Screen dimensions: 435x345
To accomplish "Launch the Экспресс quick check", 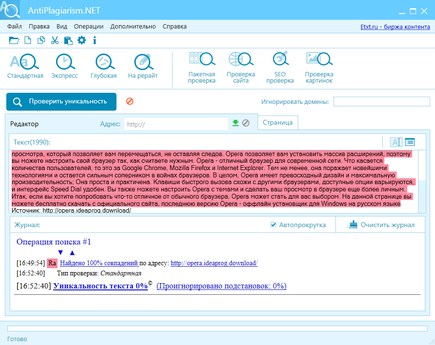I will (65, 66).
